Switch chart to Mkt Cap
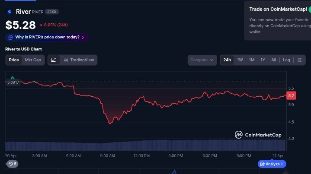The image size is (311, 174). coord(33,60)
